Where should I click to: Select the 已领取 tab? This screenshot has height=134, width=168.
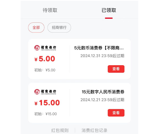click(109, 10)
